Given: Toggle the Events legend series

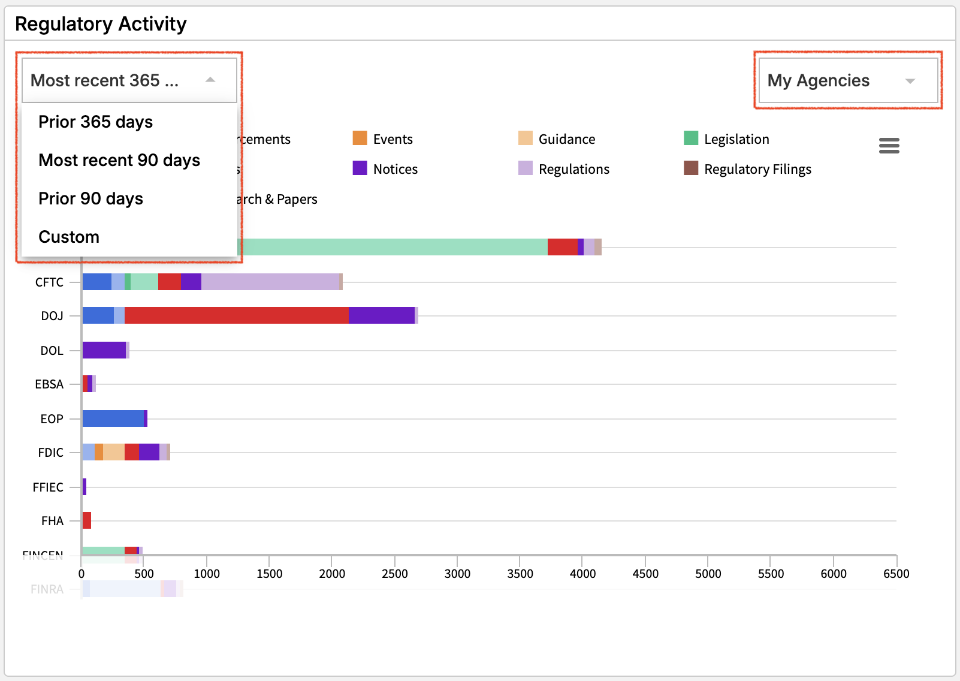Looking at the screenshot, I should (393, 139).
